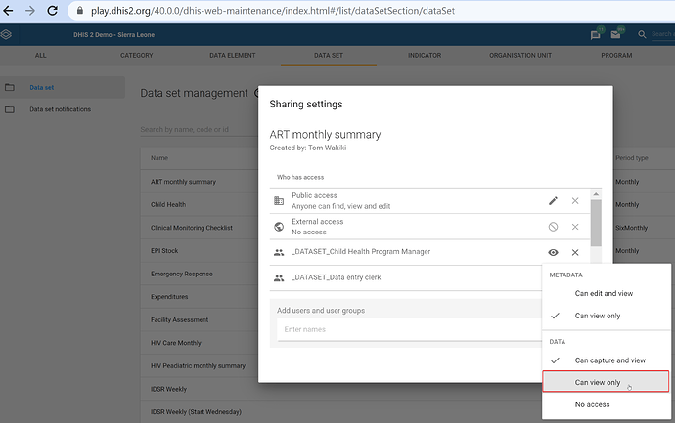Image resolution: width=675 pixels, height=423 pixels.
Task: Remove _DATASET_Child Health Program Manager with X
Action: 575,252
